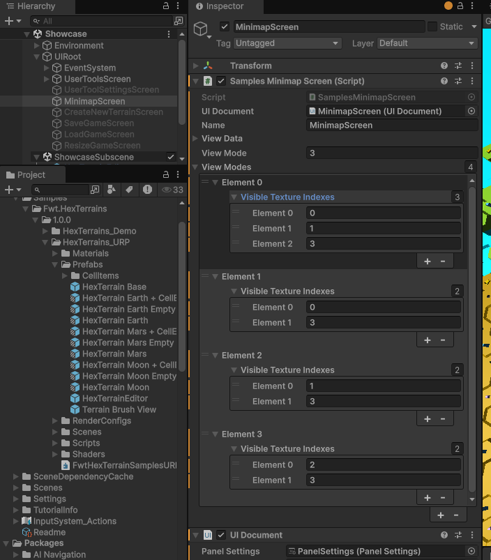The image size is (491, 560).
Task: Lock the Inspector panel
Action: tap(460, 6)
